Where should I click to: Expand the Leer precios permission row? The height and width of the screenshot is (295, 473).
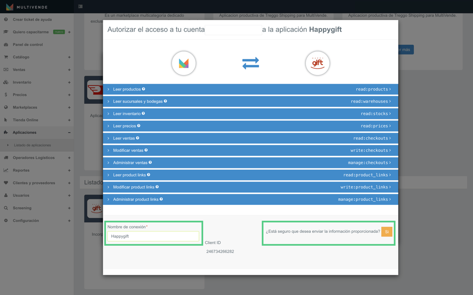pos(250,126)
